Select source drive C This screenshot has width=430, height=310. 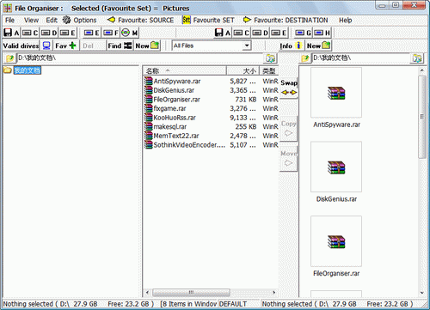pos(30,33)
